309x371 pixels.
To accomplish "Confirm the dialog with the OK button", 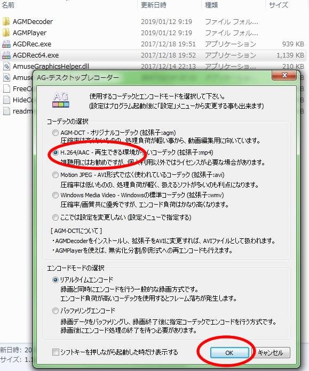I will tap(229, 353).
